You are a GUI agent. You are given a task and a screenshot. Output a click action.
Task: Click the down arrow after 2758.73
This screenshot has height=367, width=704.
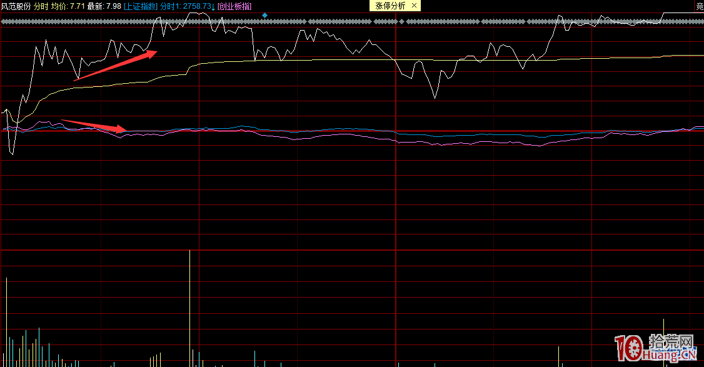213,6
